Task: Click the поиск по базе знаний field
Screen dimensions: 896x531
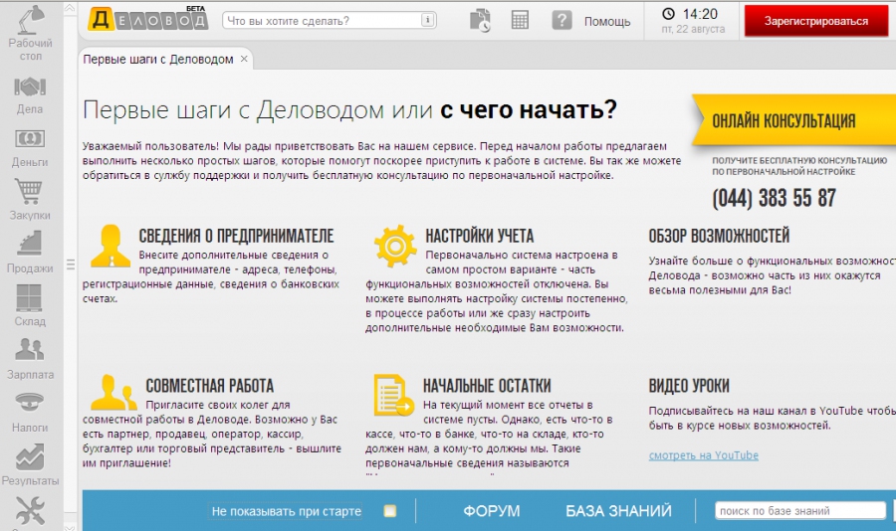Action: (x=800, y=510)
